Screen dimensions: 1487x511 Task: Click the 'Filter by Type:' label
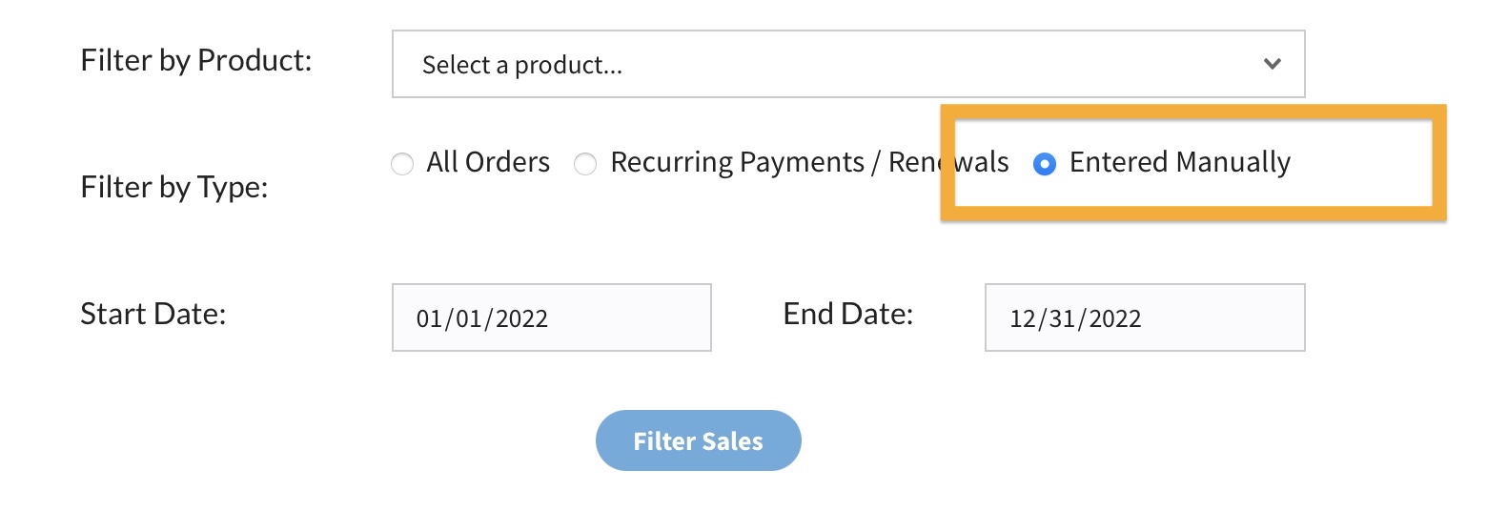pos(174,187)
